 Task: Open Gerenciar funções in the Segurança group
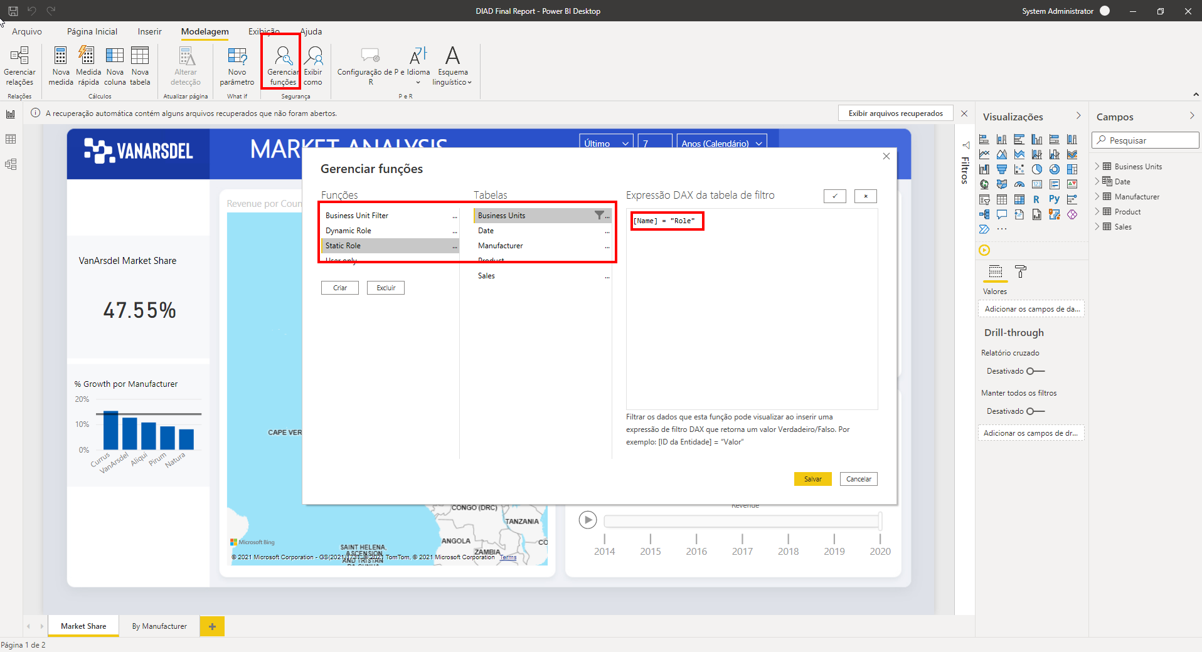point(282,66)
